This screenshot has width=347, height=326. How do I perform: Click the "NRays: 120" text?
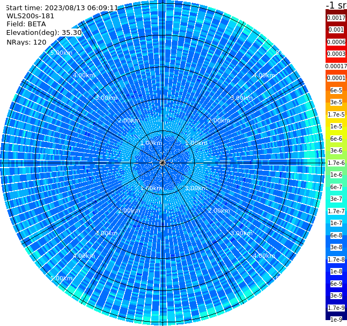coord(26,42)
